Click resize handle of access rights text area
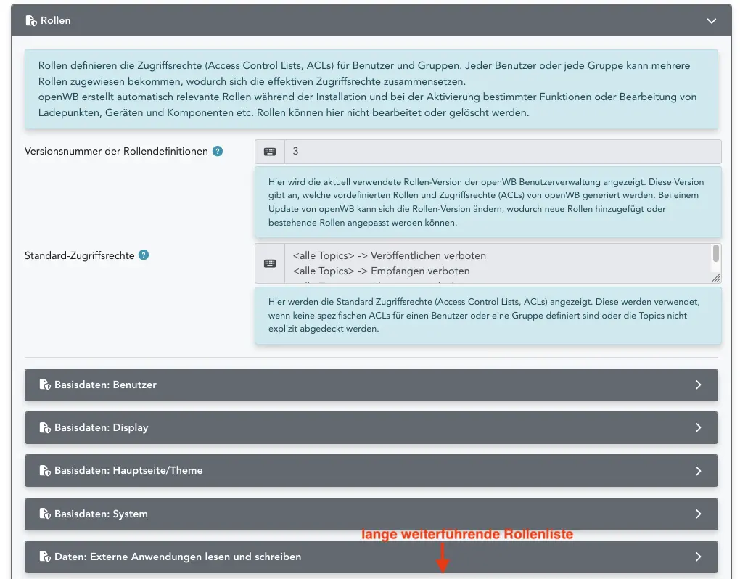 716,278
